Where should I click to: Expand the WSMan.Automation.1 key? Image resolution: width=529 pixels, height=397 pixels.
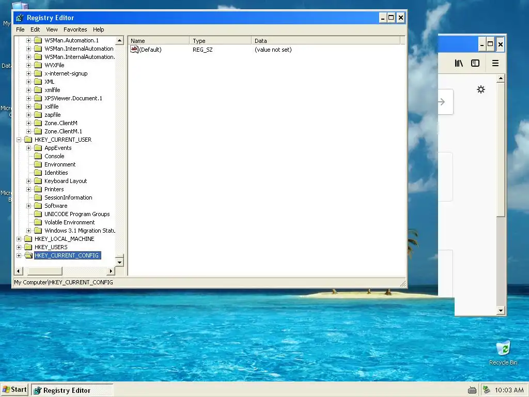click(29, 40)
